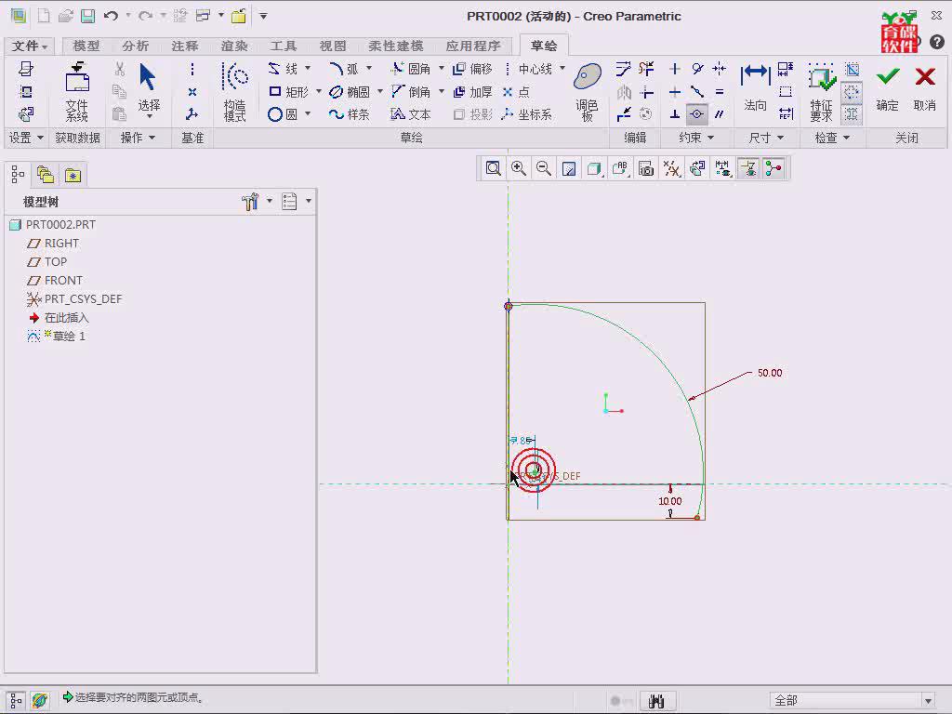Select the Coordinate System sketch tool
952x714 pixels.
526,114
